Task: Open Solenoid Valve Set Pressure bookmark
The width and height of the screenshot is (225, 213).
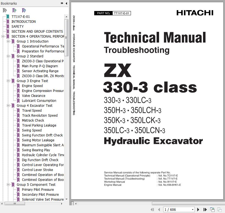Action: coord(43,200)
